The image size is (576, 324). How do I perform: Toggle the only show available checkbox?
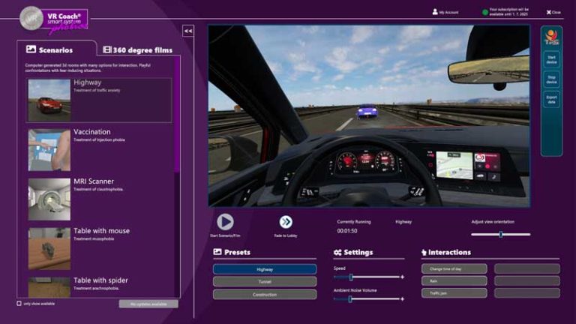click(x=19, y=304)
